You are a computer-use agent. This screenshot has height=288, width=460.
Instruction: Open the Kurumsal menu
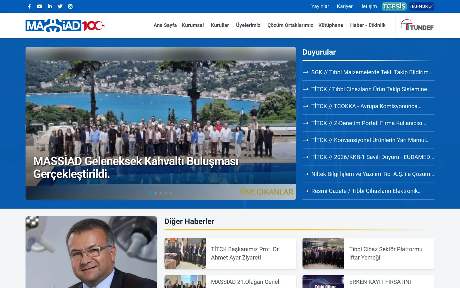pyautogui.click(x=193, y=25)
